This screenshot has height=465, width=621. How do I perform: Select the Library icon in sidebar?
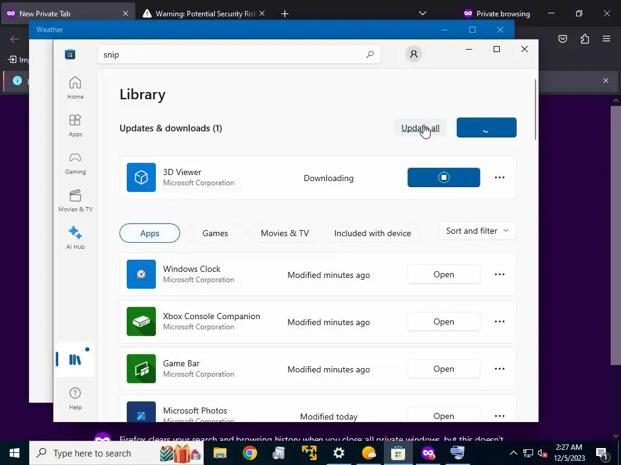coord(75,360)
